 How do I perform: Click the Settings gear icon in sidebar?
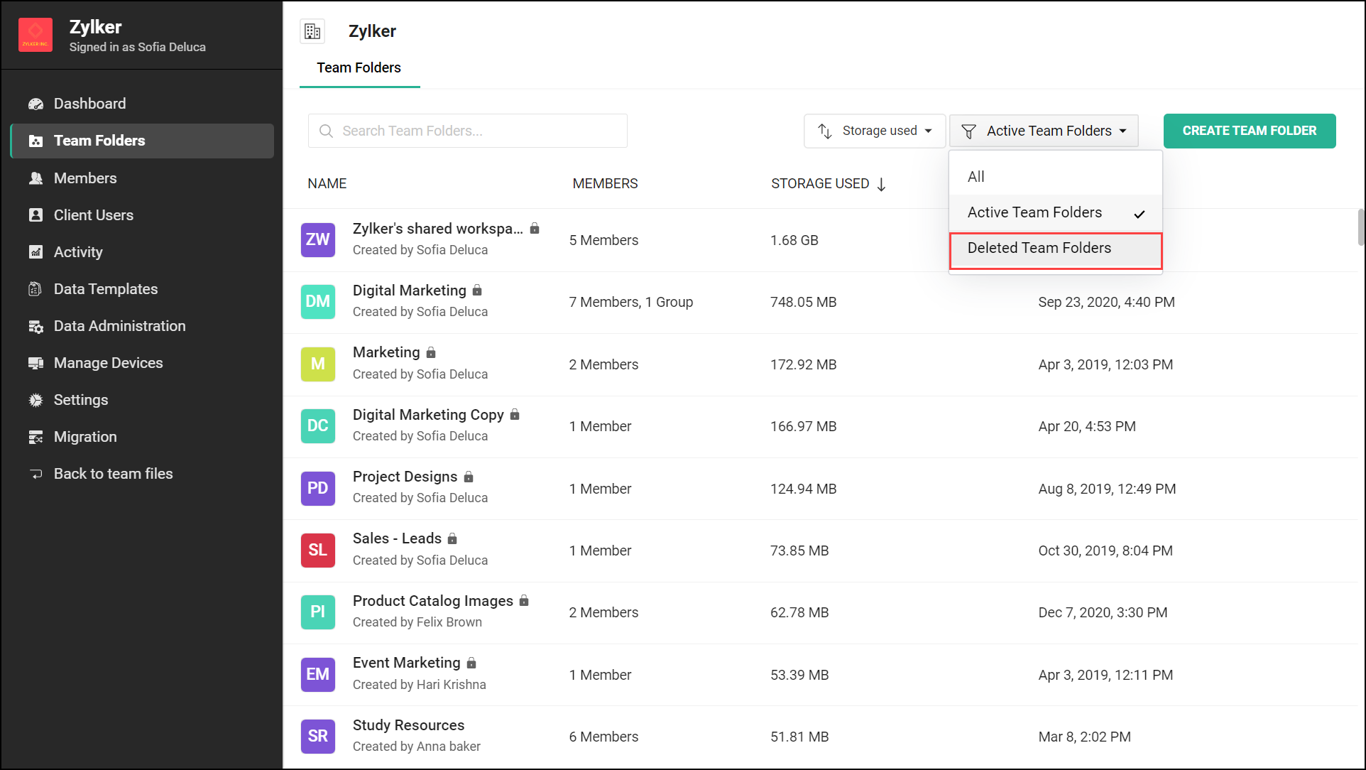pos(35,400)
